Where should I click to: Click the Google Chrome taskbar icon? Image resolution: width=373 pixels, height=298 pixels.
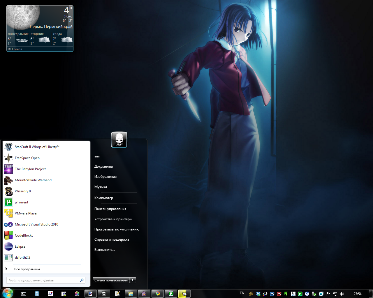coord(158,294)
